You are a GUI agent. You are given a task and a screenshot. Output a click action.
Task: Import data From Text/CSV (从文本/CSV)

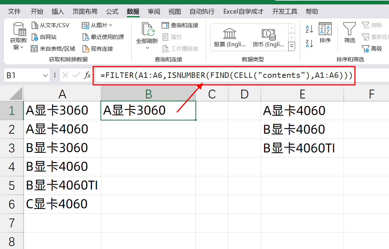click(x=50, y=25)
